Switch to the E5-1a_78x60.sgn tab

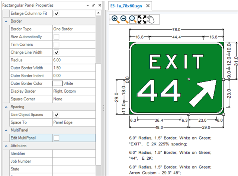[126, 6]
